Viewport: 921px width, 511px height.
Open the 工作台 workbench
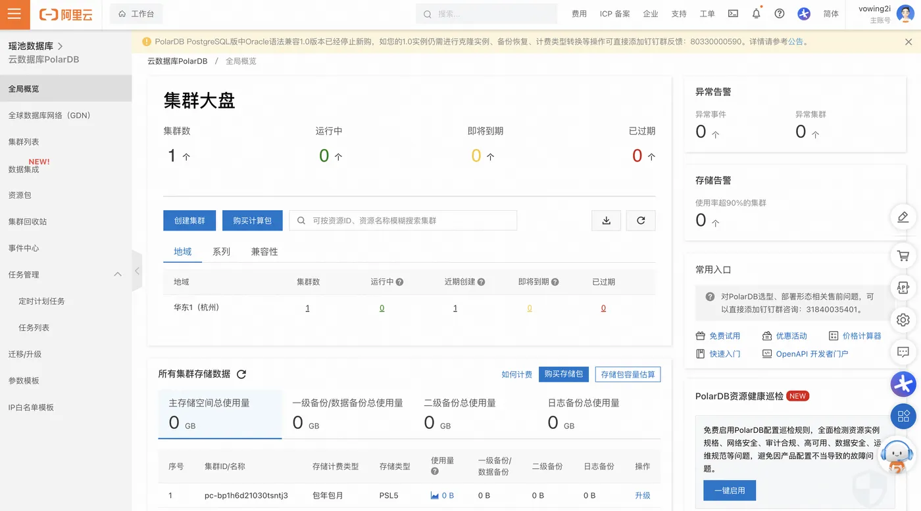[x=136, y=14]
